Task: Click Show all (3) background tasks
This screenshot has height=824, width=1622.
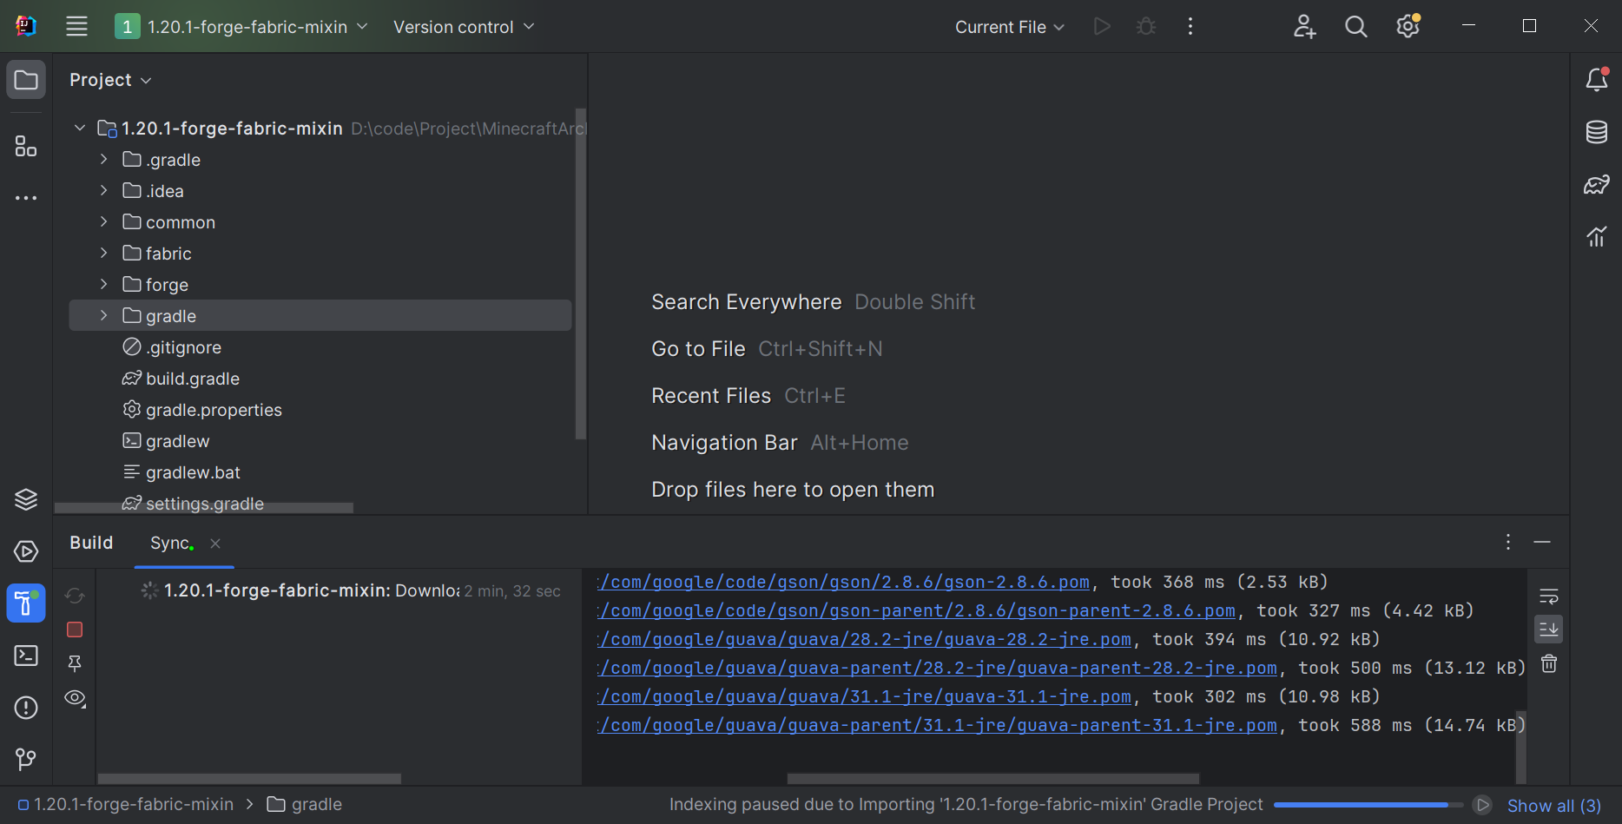Action: click(x=1554, y=806)
